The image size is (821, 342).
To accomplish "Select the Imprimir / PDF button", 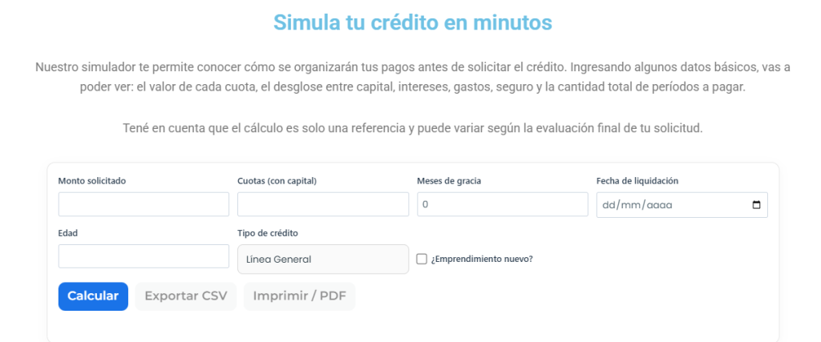I will coord(299,296).
